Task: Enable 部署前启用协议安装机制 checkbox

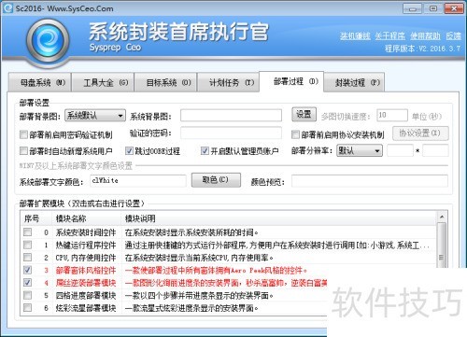Action: (x=295, y=134)
